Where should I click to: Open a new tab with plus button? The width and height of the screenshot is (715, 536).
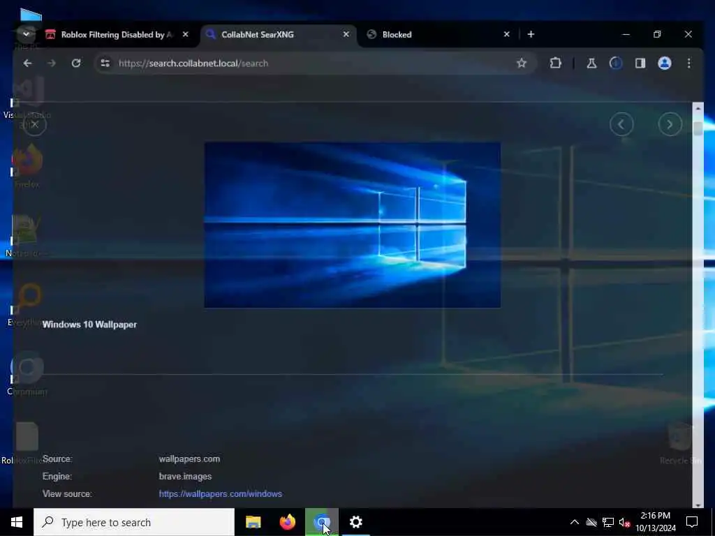coord(531,34)
